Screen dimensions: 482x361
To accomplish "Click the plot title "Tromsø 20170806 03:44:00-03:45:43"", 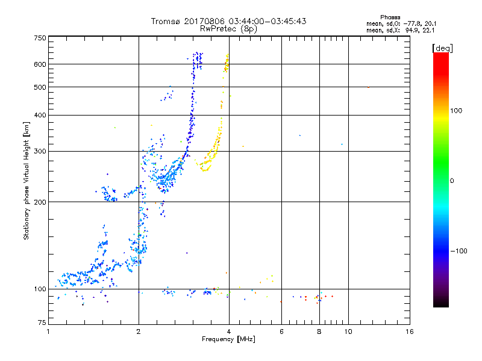I will (x=228, y=21).
